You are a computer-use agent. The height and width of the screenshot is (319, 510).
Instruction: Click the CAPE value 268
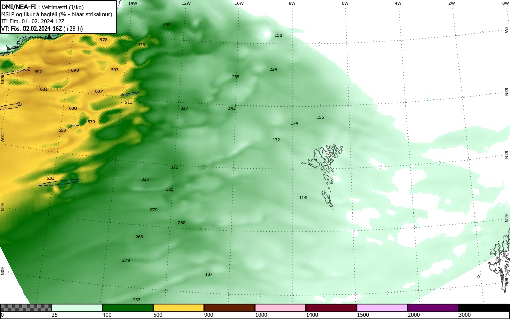coord(139,237)
